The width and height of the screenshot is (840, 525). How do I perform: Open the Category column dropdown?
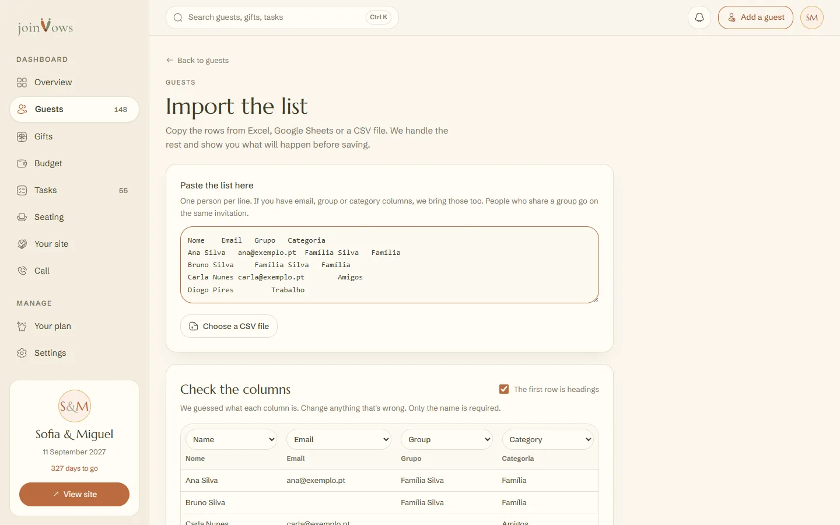click(548, 439)
